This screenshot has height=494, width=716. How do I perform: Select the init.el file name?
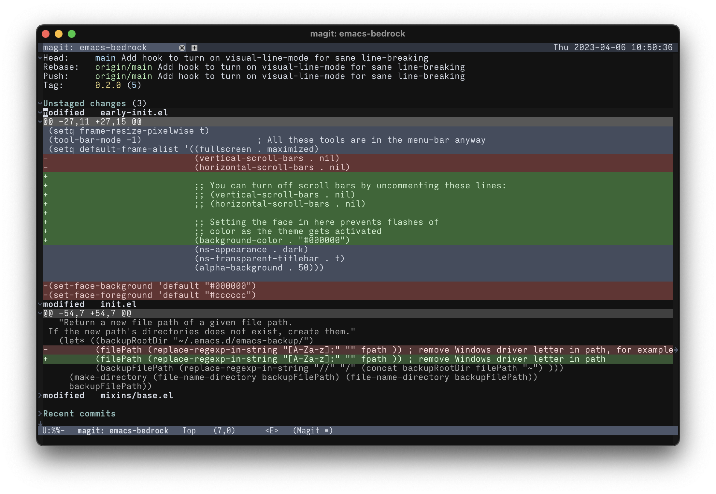(119, 304)
